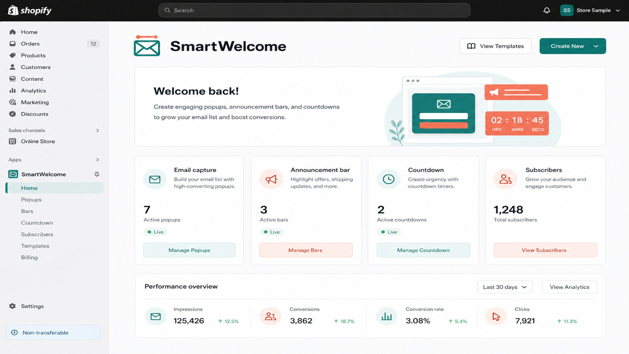The image size is (629, 354).
Task: Open the notifications bell
Action: (x=546, y=11)
